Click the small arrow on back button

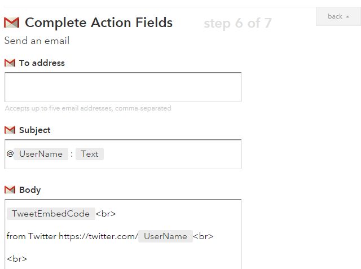[x=347, y=17]
